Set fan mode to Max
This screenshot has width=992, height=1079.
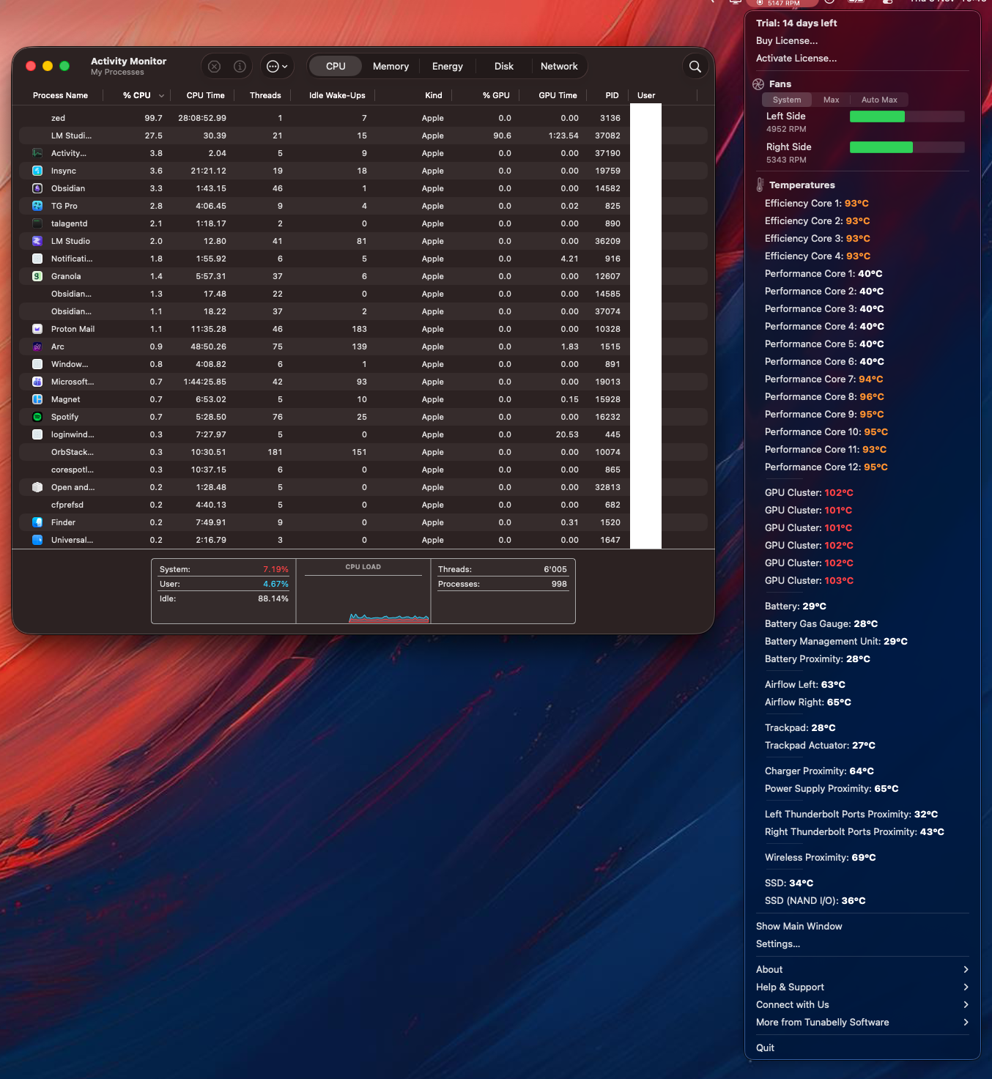coord(831,100)
